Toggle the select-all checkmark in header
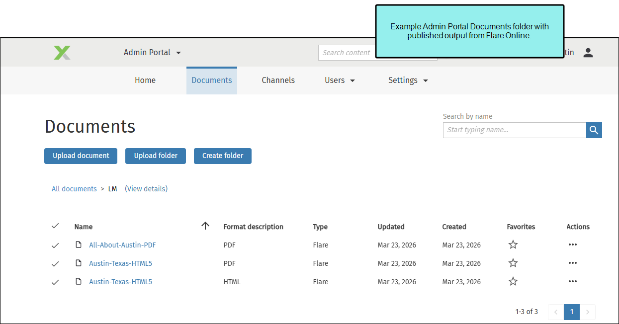 coord(55,226)
